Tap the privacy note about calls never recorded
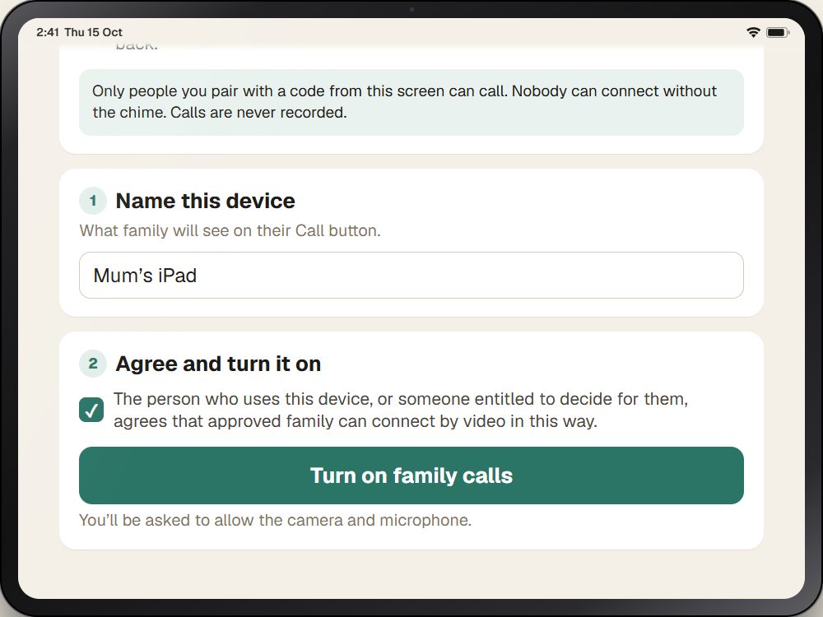823x617 pixels. pos(411,102)
